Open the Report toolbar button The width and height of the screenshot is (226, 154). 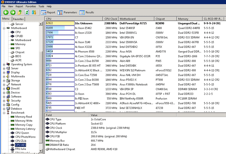coord(48,13)
